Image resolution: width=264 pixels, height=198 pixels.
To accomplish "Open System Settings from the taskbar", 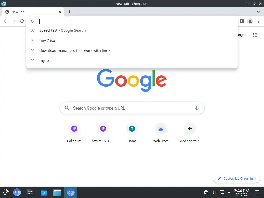I will [x=30, y=192].
